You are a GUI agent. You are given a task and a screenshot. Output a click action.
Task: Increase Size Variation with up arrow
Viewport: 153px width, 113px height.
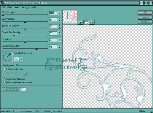60,19
